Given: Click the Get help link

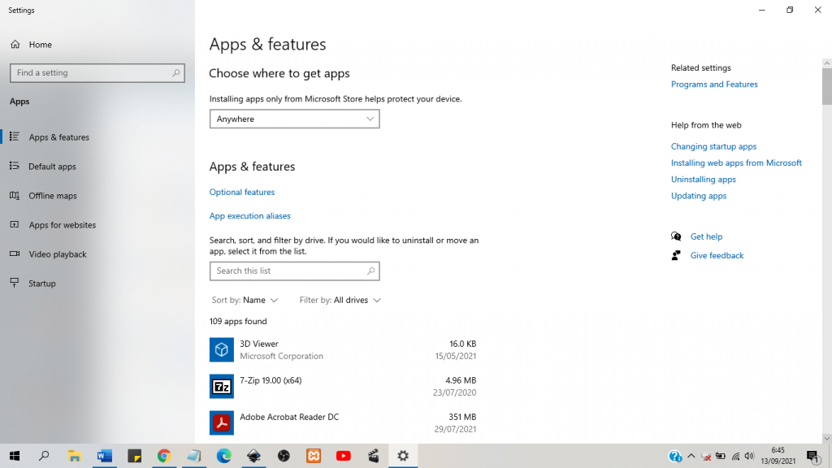Looking at the screenshot, I should (x=706, y=236).
